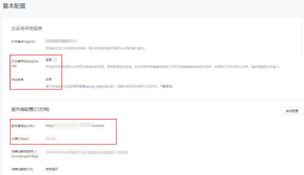The height and width of the screenshot is (175, 304).
Task: Select the 开发者ID(AppID) label
Action: click(23, 42)
